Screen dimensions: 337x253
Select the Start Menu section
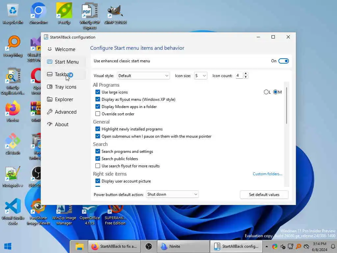tap(65, 62)
